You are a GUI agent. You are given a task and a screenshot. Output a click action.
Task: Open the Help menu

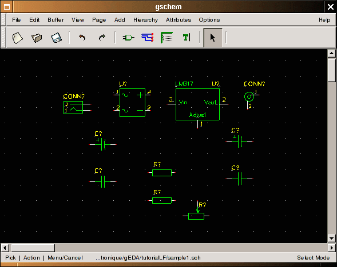(x=324, y=20)
